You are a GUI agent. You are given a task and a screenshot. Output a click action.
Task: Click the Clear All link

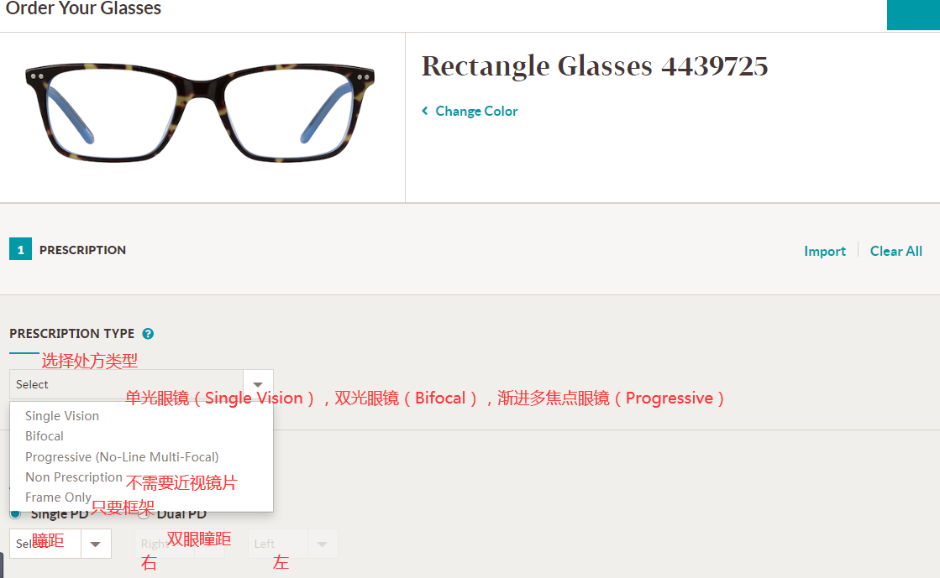tap(896, 251)
